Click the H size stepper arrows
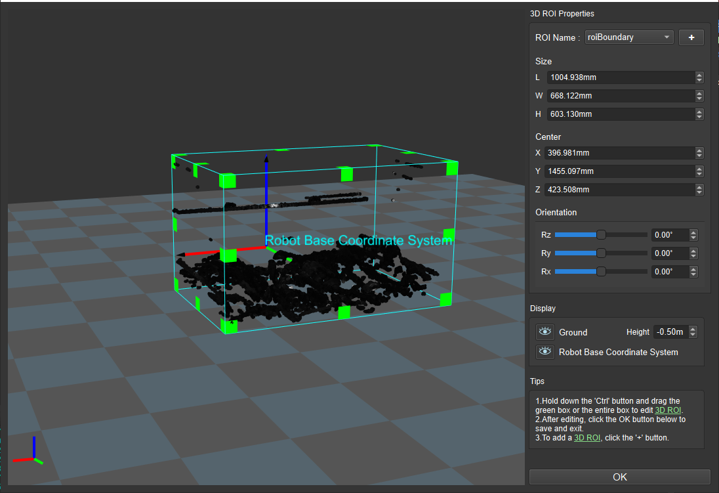This screenshot has height=493, width=719. [699, 114]
